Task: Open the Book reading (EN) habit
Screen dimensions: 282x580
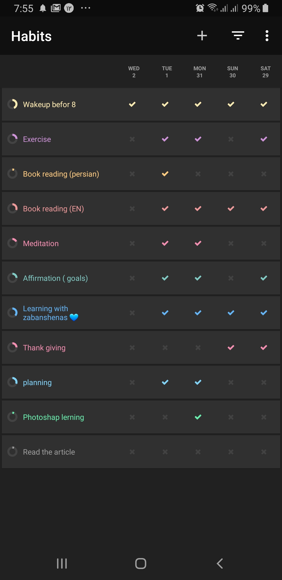Action: point(54,209)
